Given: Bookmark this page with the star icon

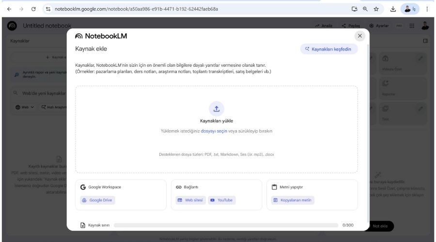Looking at the screenshot, I should coord(375,9).
